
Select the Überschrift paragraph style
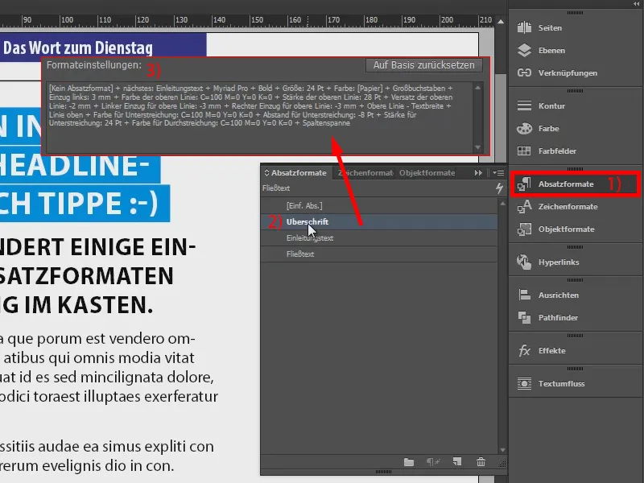point(378,222)
